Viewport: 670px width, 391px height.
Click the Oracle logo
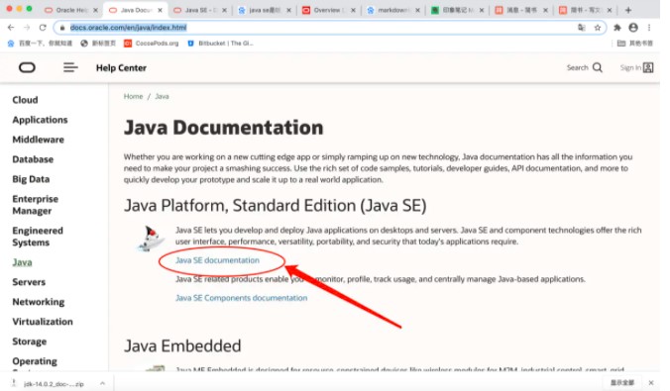27,67
